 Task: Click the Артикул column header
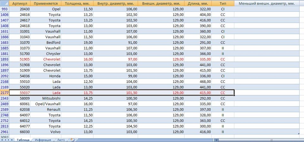coord(20,3)
